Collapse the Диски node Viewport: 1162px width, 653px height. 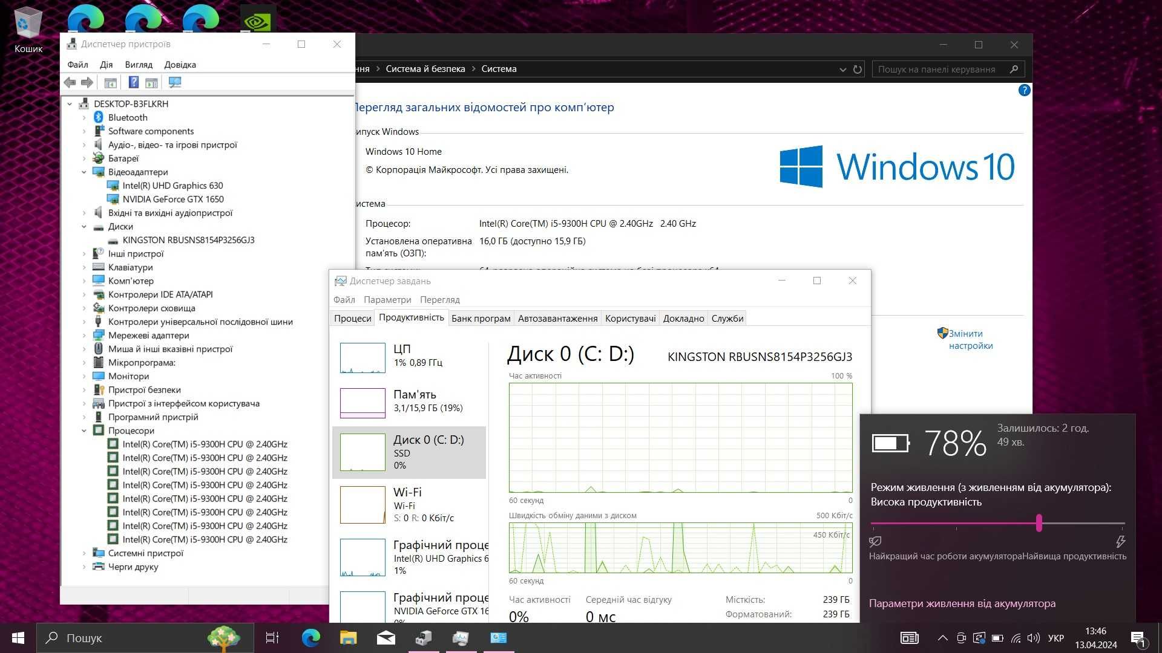pos(84,227)
